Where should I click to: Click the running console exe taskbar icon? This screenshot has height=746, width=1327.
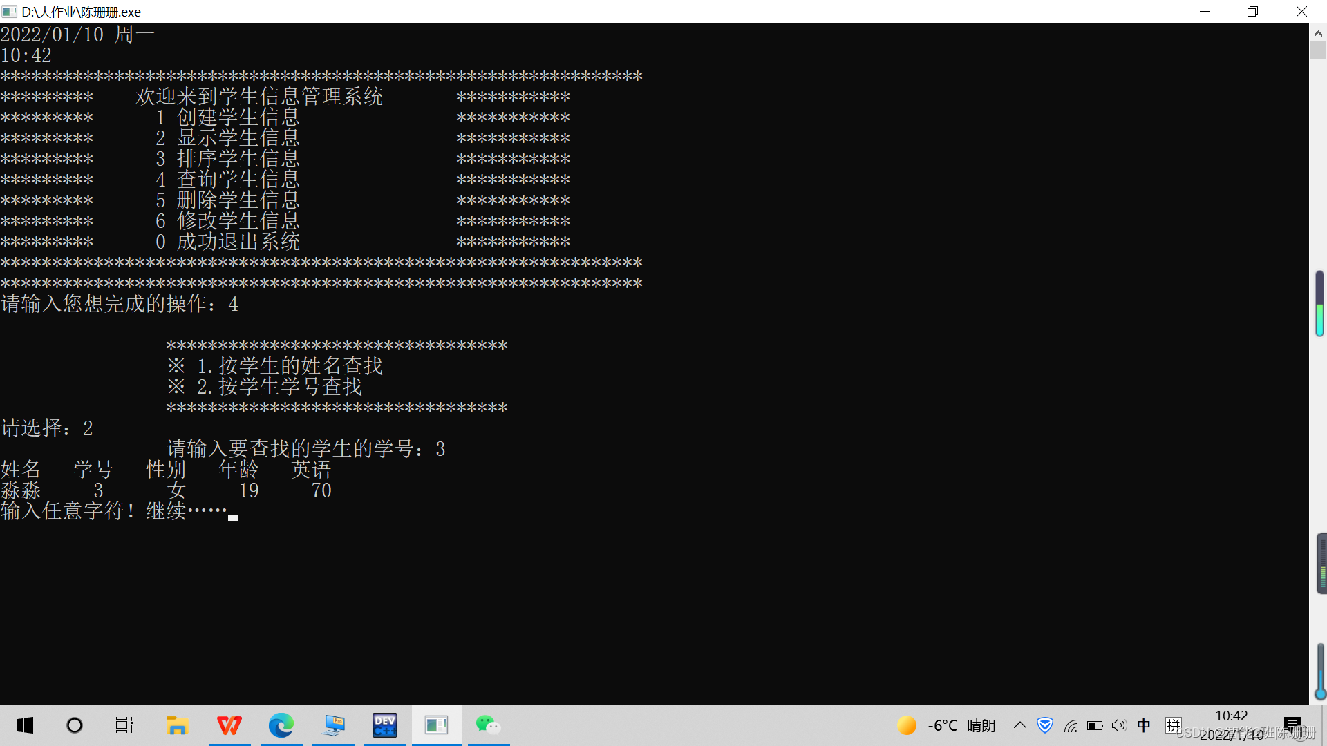437,725
